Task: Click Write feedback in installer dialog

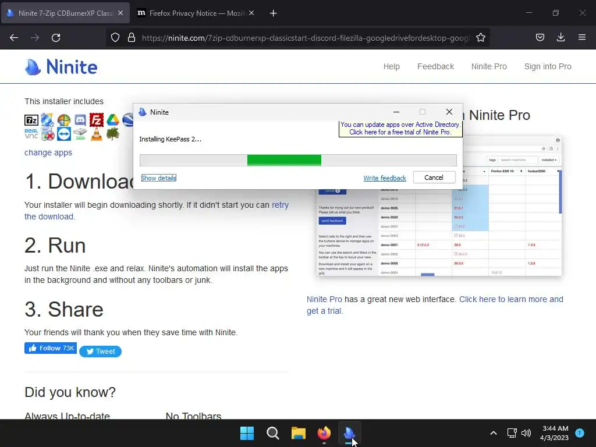Action: point(385,178)
